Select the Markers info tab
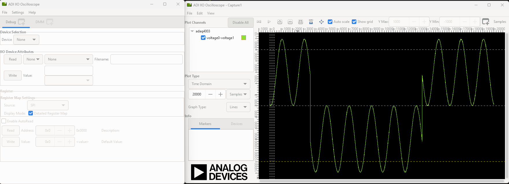Viewport: 509px width, 184px height. pos(205,124)
